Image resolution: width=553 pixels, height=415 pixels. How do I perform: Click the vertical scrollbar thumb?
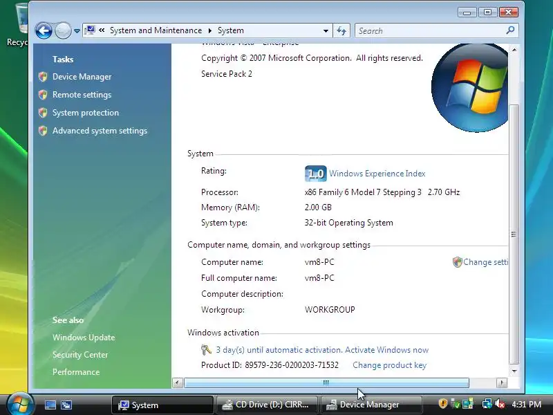point(514,234)
